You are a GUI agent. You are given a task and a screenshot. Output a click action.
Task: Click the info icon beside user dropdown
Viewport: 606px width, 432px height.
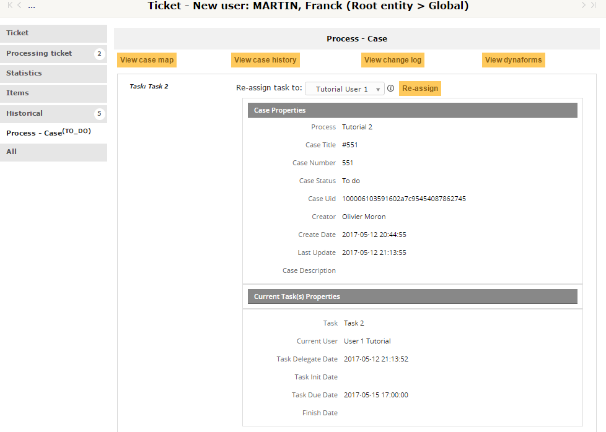coord(391,89)
